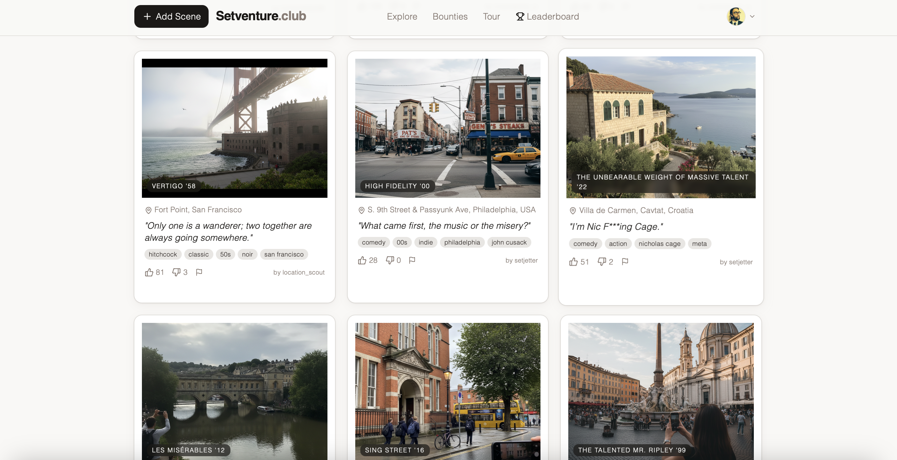Click the thumbs-down icon on Massive Talent card

(x=601, y=262)
